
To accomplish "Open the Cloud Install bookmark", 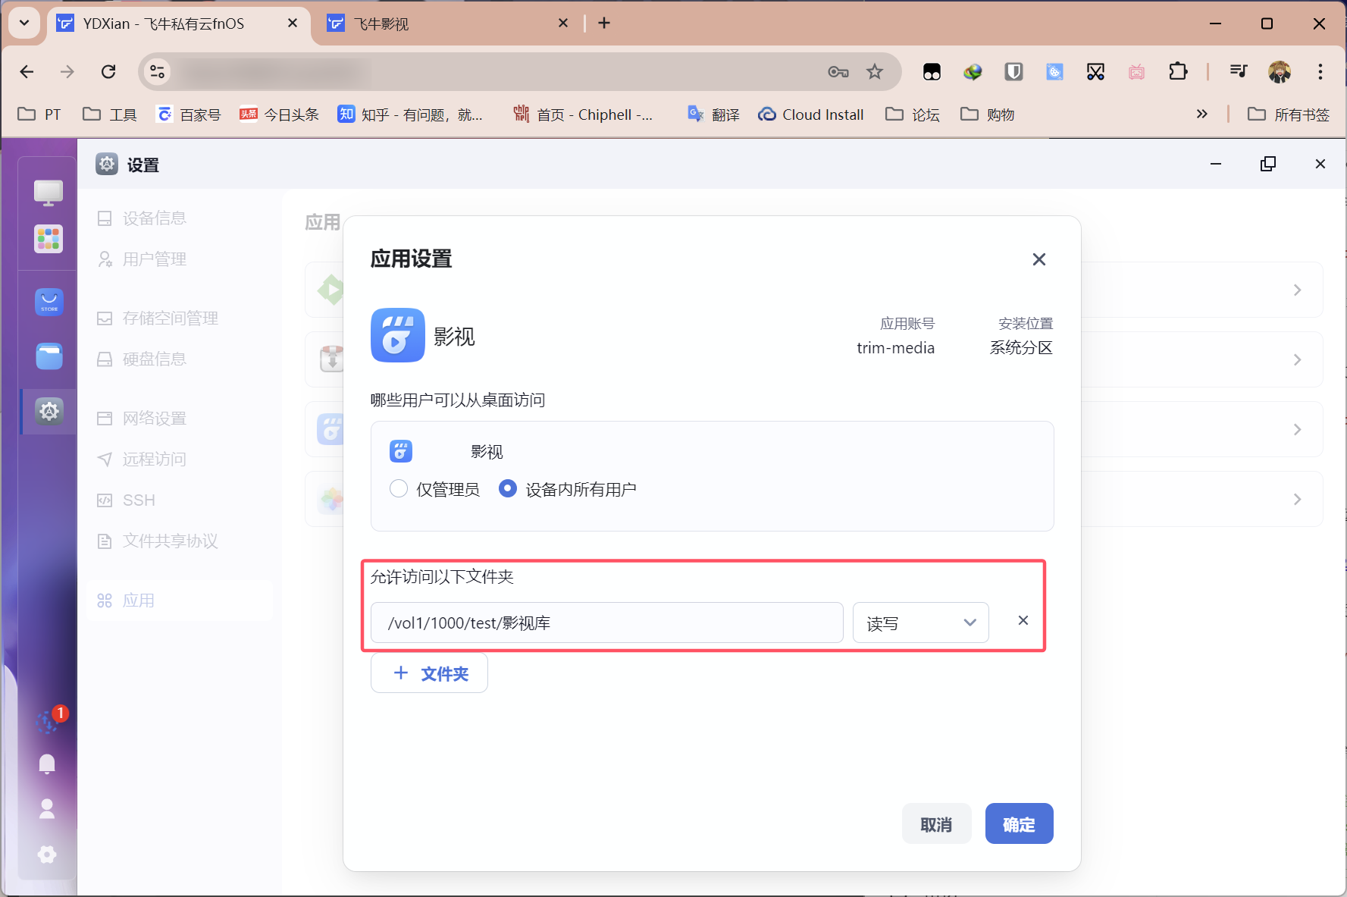I will click(x=811, y=114).
